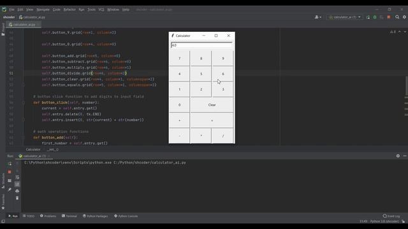Open the Python Console tool window tab
Screen dimensions: 408x229
126,216
